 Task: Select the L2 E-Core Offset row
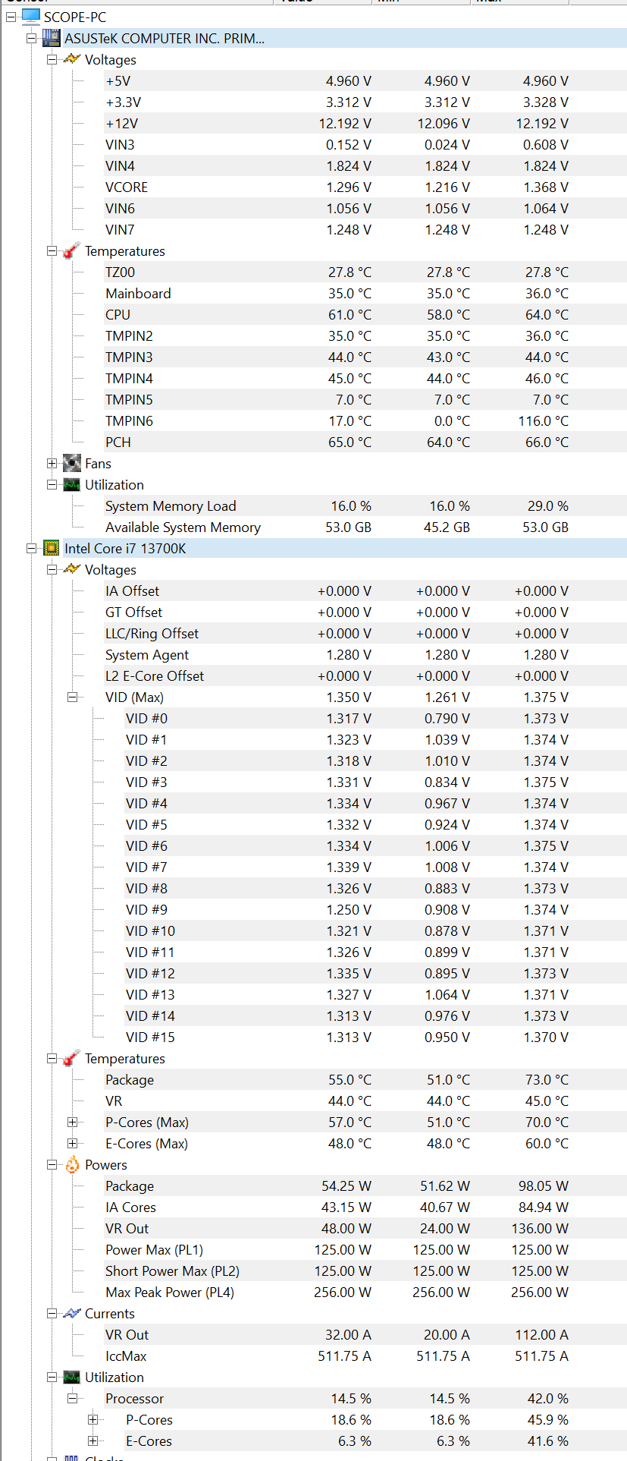point(365,675)
